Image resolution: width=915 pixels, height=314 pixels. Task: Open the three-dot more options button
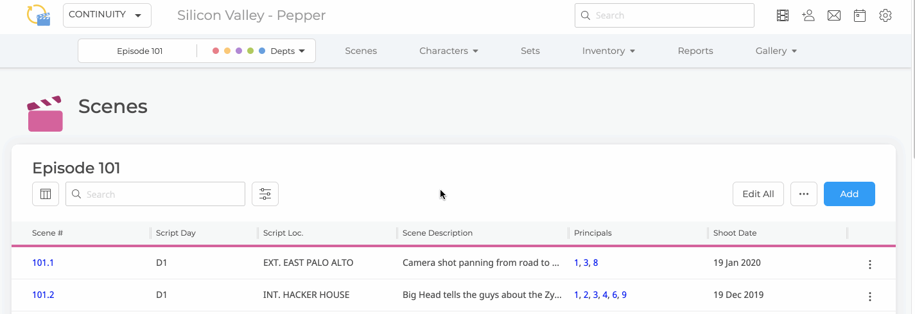coord(804,194)
